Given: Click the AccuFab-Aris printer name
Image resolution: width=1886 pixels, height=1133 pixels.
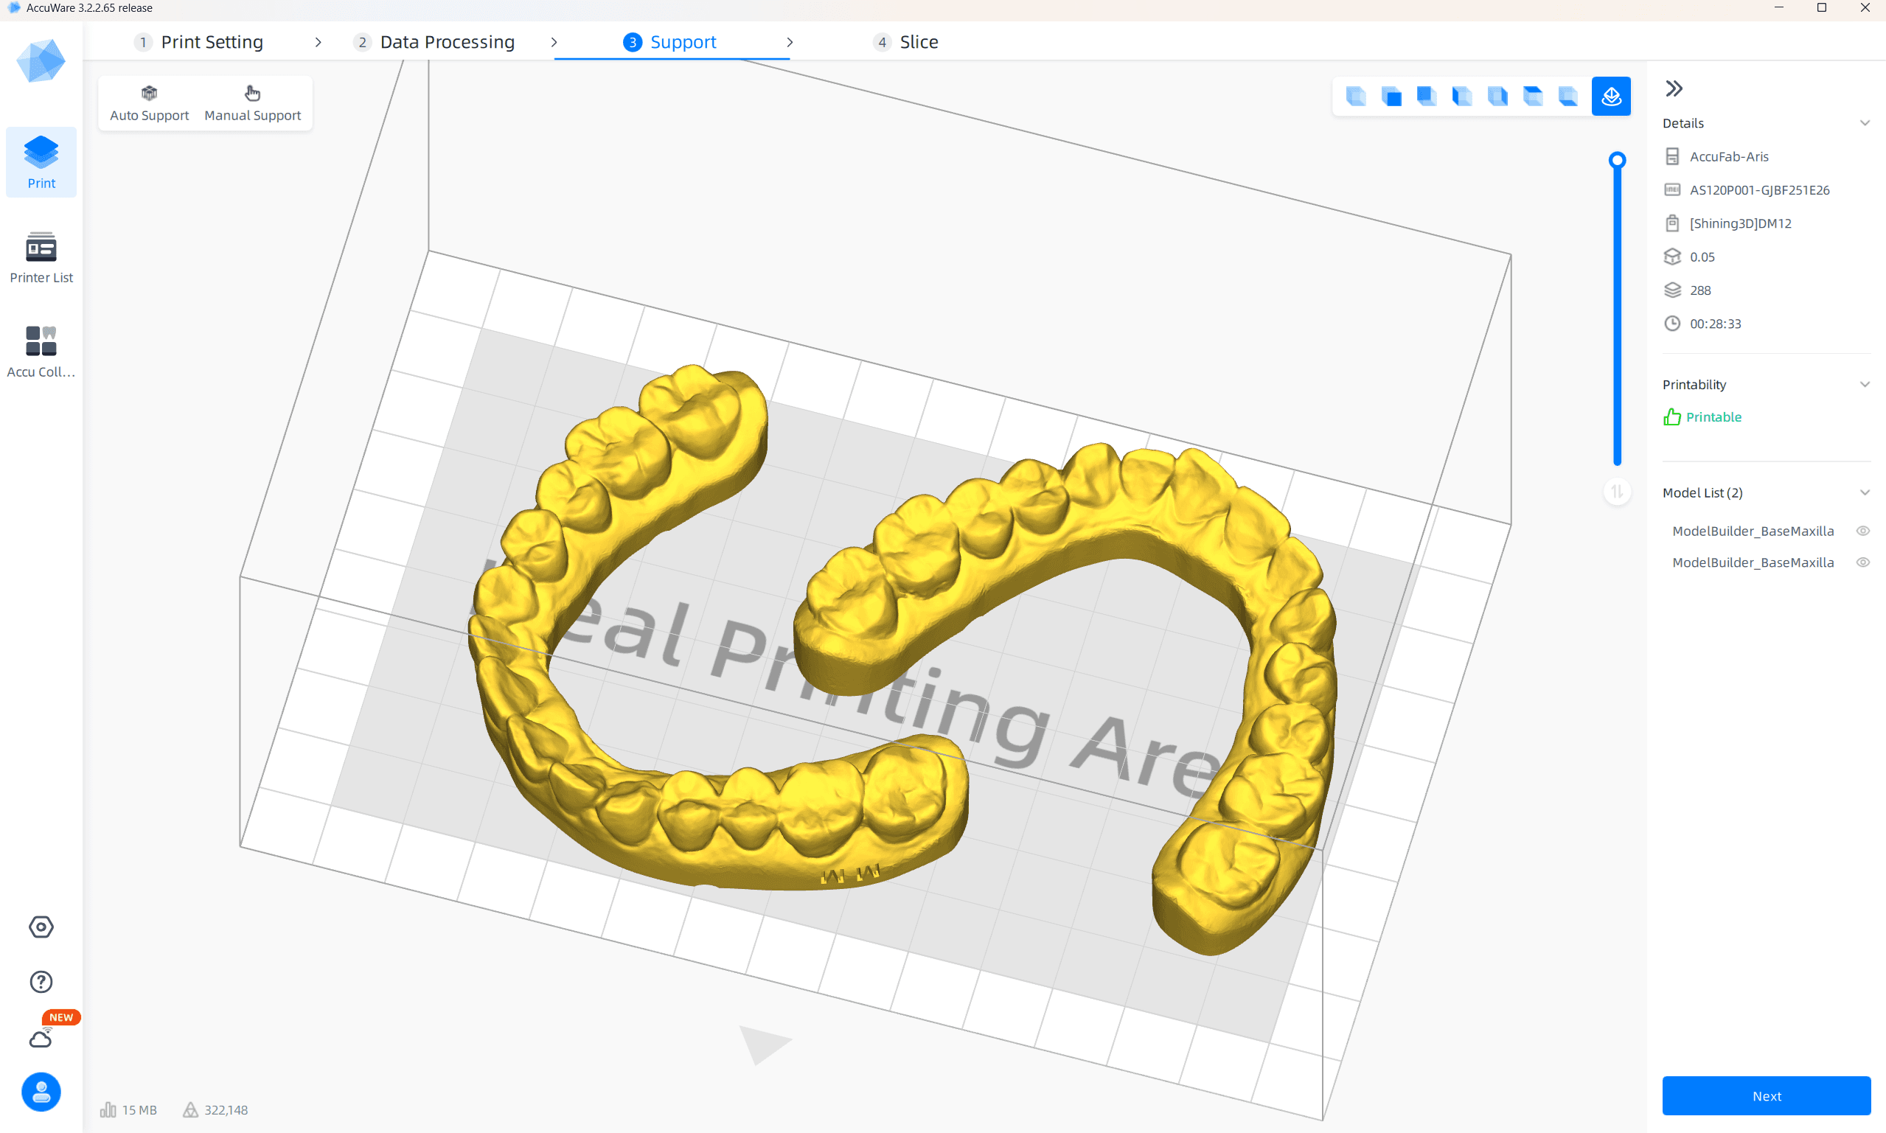Looking at the screenshot, I should click(1729, 156).
